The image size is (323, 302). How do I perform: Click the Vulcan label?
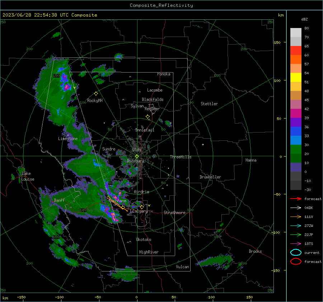click(182, 267)
